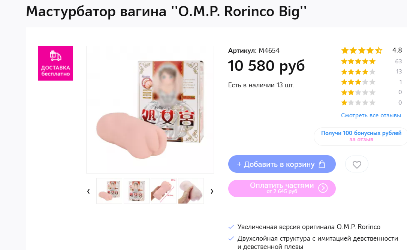The image size is (407, 250).
Task: Add the product to cart
Action: tap(282, 164)
